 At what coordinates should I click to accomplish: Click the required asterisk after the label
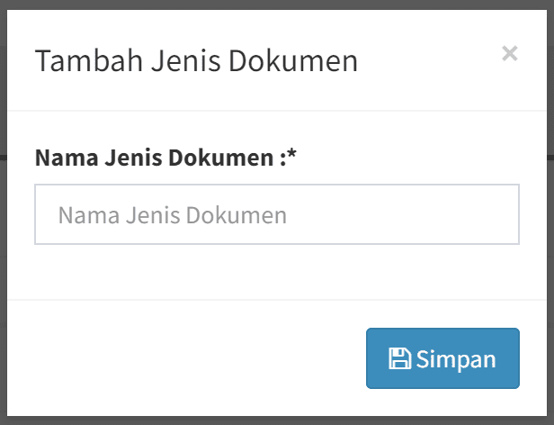coord(292,157)
